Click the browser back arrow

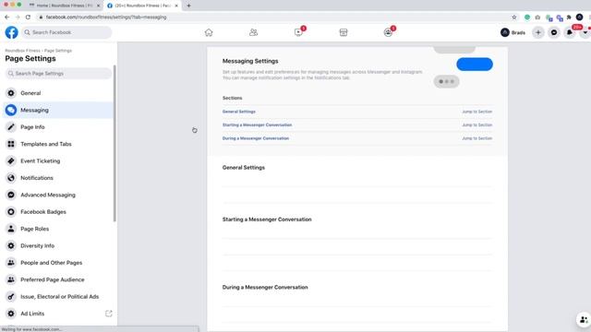[x=7, y=17]
